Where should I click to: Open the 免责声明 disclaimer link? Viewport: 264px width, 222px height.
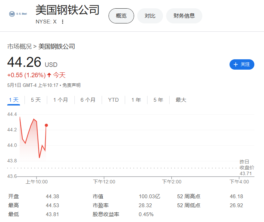(x=72, y=85)
